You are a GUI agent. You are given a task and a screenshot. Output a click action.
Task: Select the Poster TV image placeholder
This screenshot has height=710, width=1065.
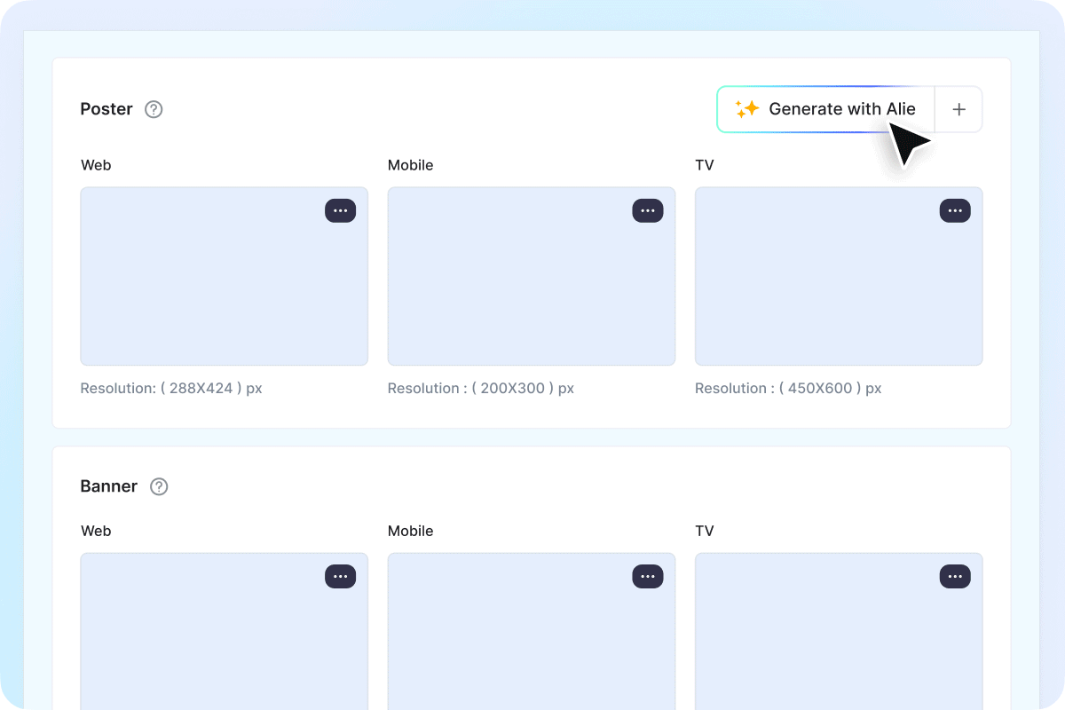point(838,284)
